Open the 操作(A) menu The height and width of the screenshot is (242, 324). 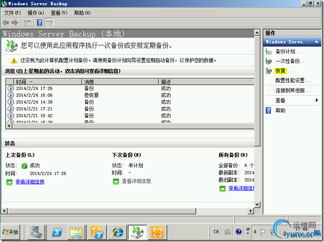(36, 13)
